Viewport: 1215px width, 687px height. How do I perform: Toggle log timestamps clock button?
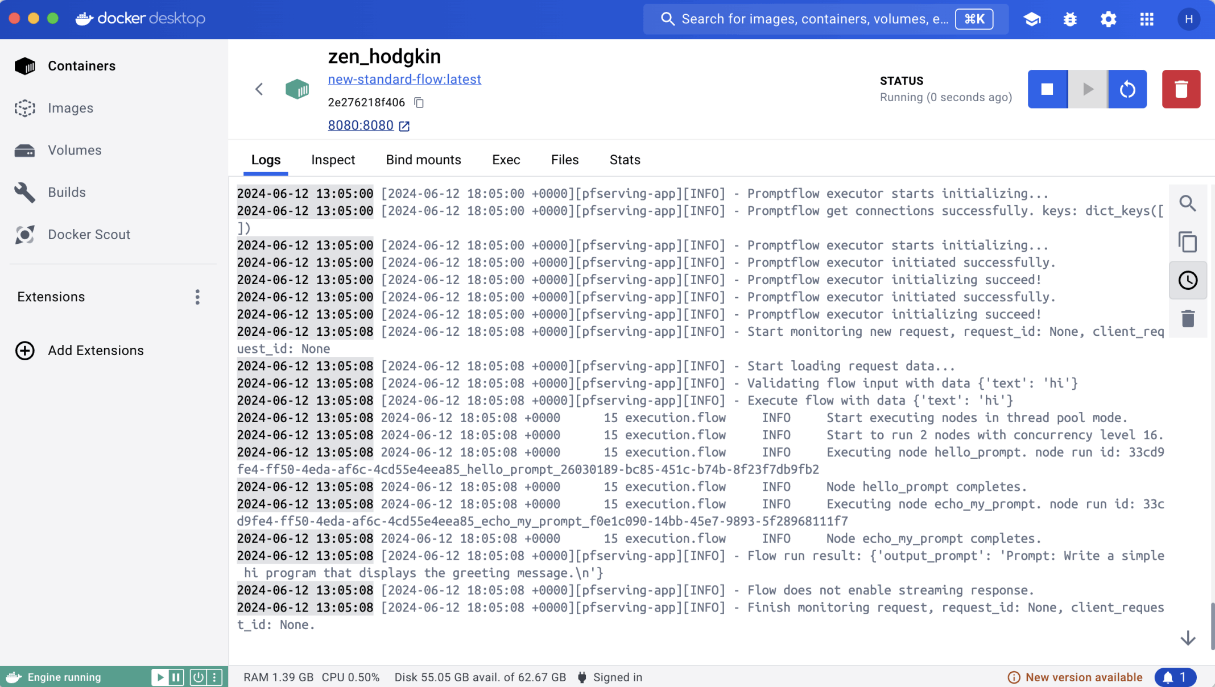(1188, 280)
